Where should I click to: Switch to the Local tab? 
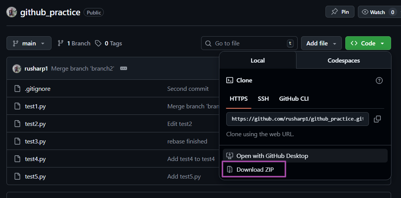pyautogui.click(x=258, y=60)
